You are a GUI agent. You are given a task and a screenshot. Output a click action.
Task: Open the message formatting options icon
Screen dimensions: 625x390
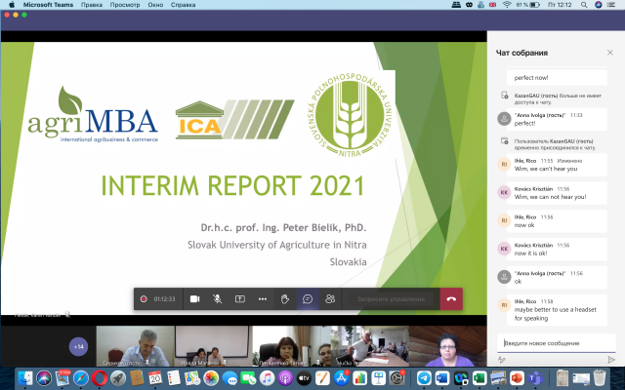point(501,360)
